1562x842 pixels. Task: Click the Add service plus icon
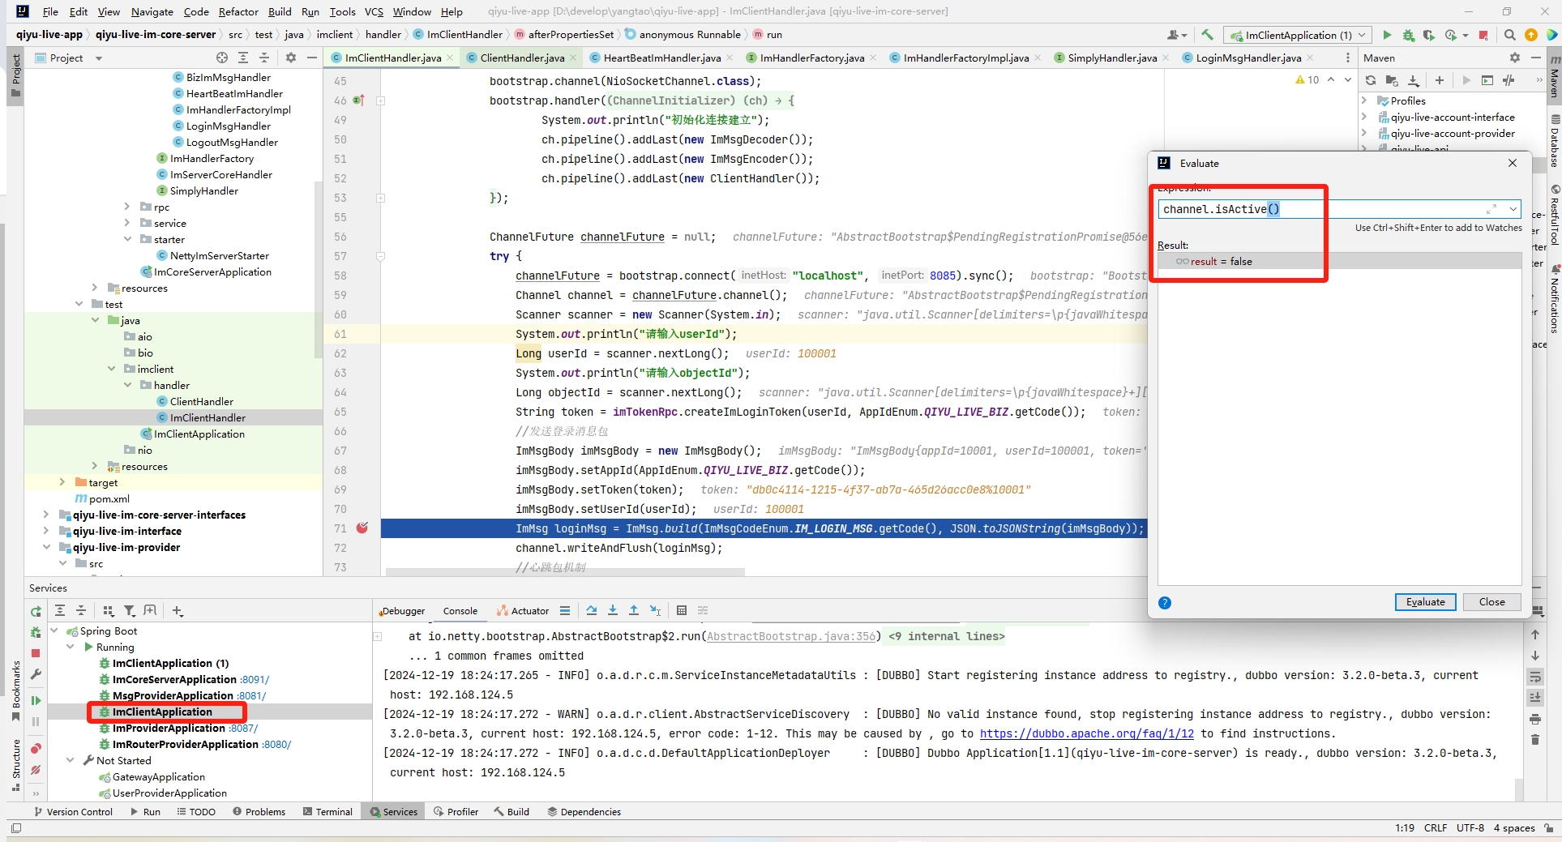tap(178, 611)
